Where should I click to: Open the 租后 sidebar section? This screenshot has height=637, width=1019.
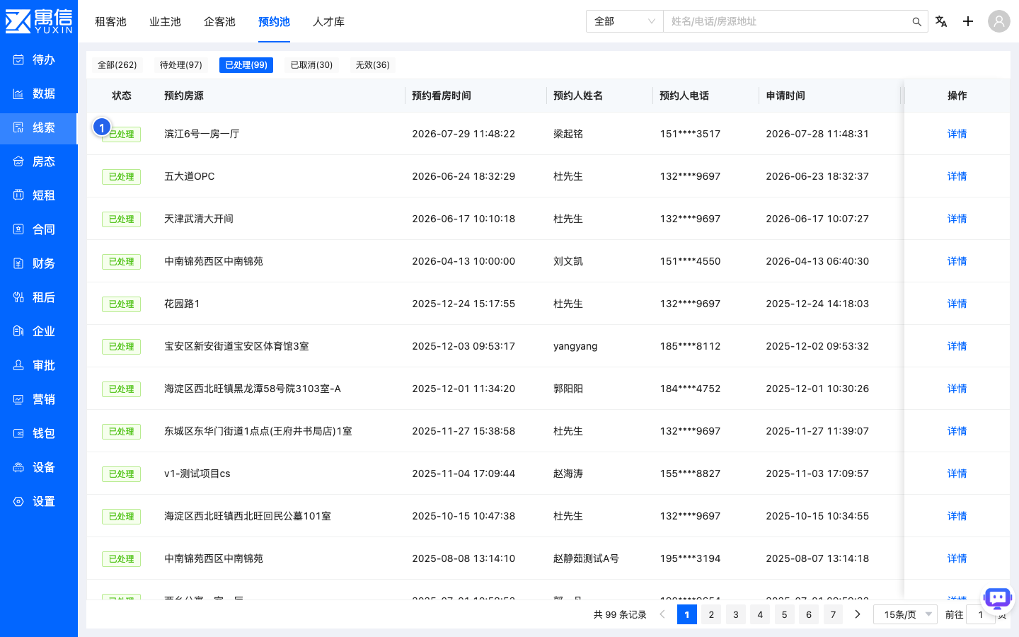click(x=39, y=297)
